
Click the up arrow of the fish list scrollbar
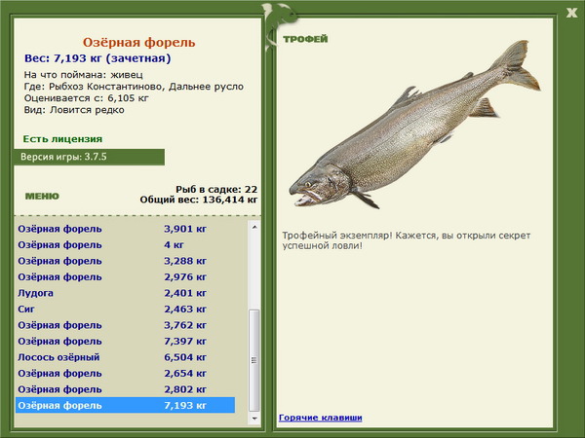tap(254, 227)
